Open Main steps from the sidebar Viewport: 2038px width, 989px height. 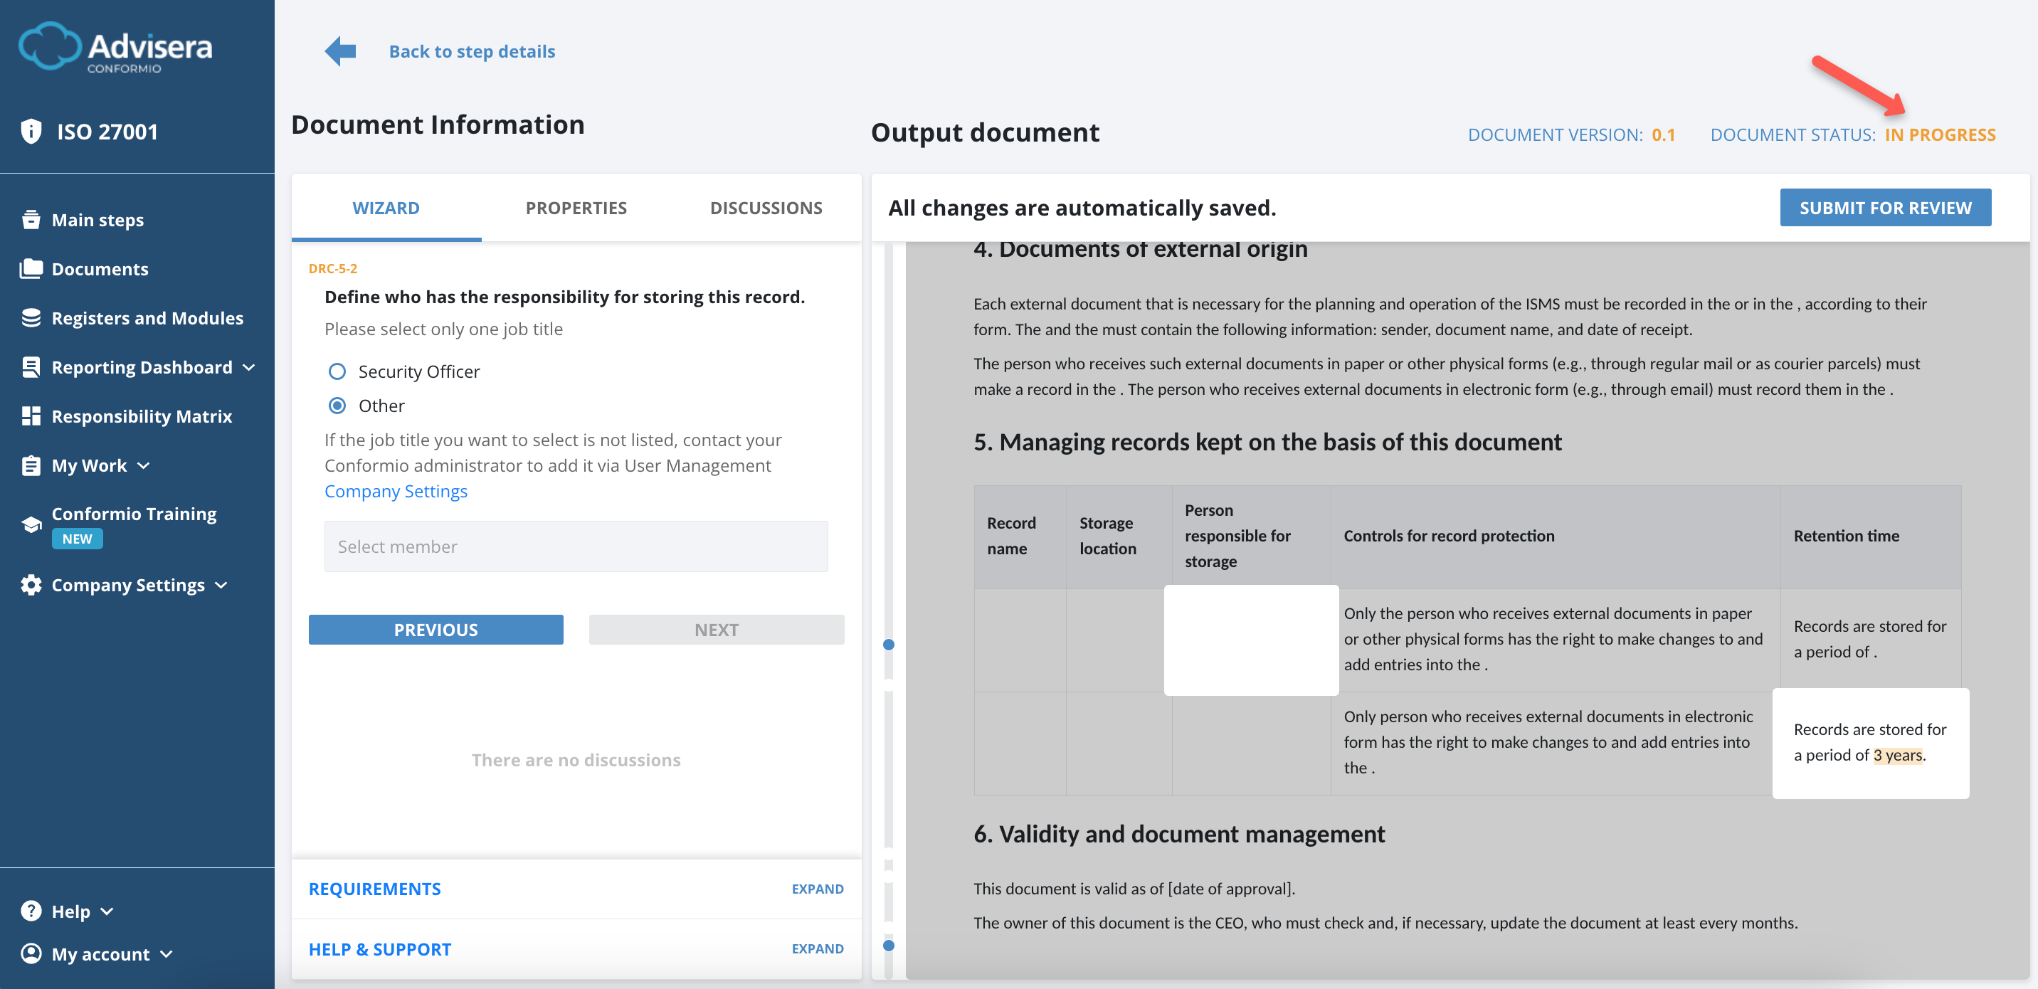click(x=97, y=219)
